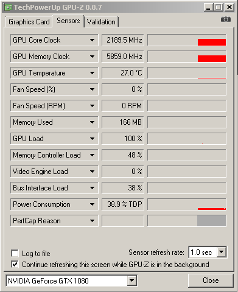Open GPU Temperature sensor dropdown arrow
This screenshot has height=292, width=238.
(92, 73)
